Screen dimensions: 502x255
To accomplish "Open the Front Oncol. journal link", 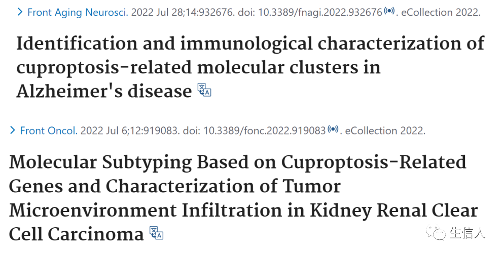I will coord(49,131).
